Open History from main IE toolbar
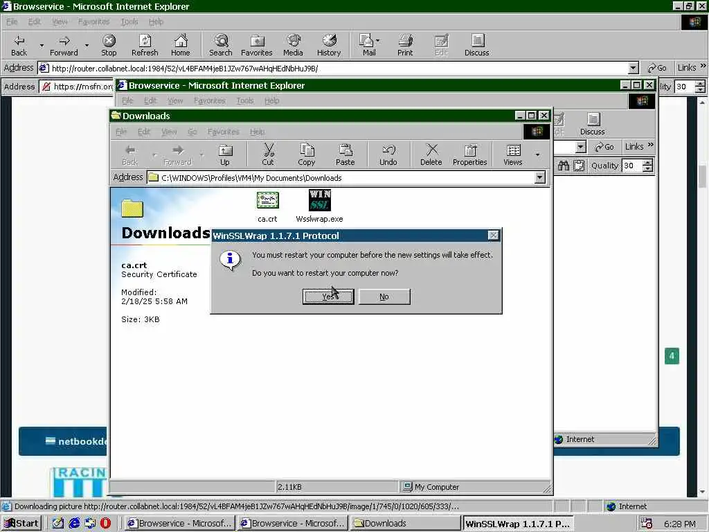The image size is (709, 532). coord(329,45)
